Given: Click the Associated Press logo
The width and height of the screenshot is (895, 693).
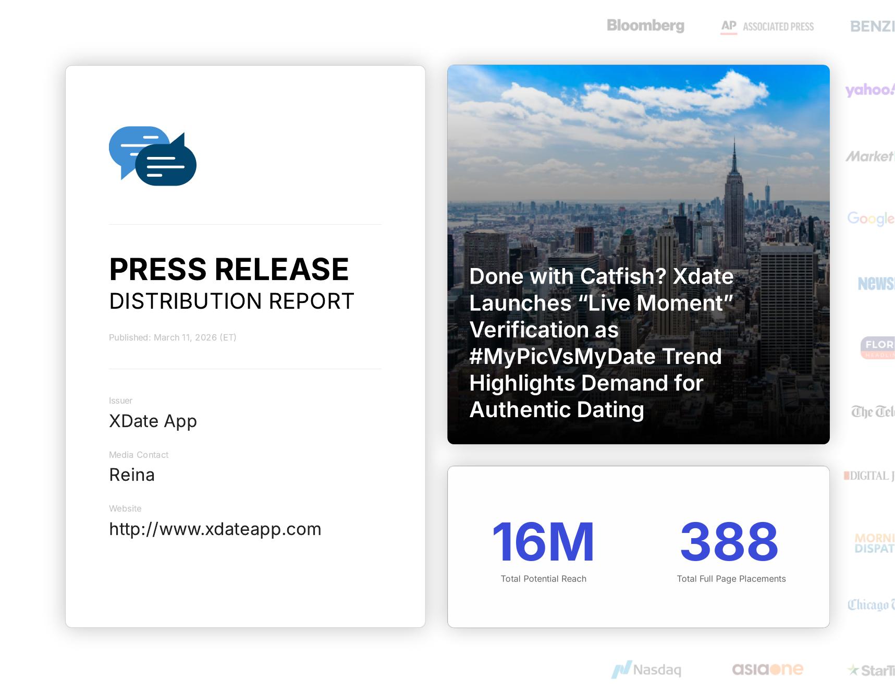Looking at the screenshot, I should click(767, 27).
